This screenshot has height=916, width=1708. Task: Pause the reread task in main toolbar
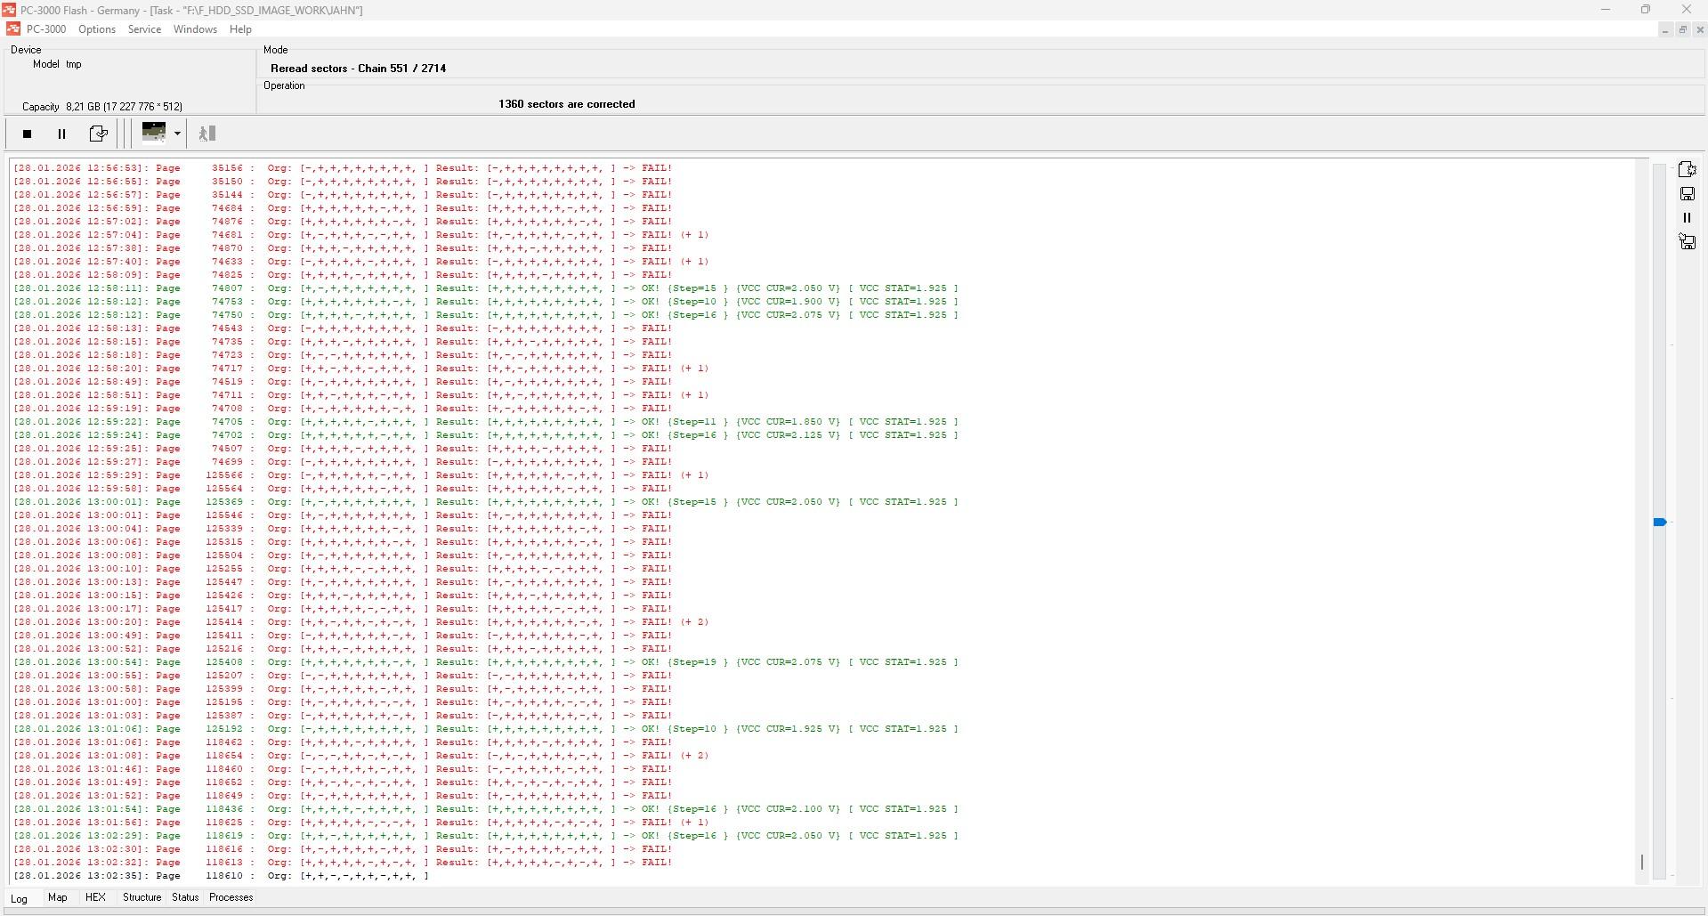click(61, 134)
